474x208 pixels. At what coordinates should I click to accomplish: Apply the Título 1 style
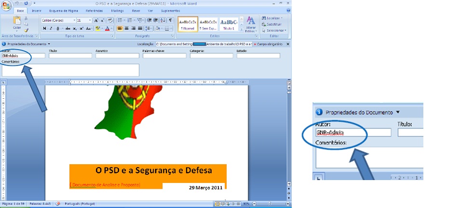tap(229, 24)
